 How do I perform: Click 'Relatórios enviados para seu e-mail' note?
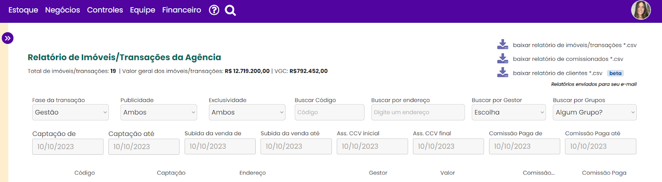pos(594,84)
